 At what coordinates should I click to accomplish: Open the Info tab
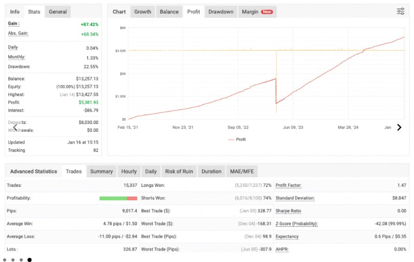pos(15,11)
